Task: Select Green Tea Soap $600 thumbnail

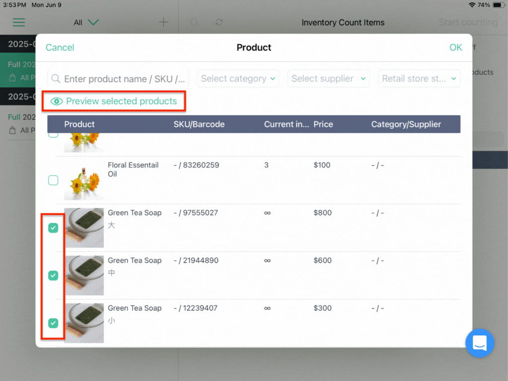Action: point(84,275)
